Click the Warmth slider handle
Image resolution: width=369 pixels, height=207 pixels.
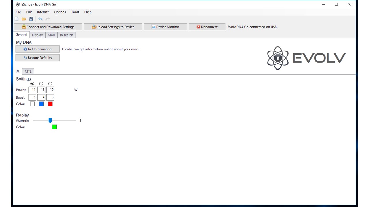click(x=50, y=120)
